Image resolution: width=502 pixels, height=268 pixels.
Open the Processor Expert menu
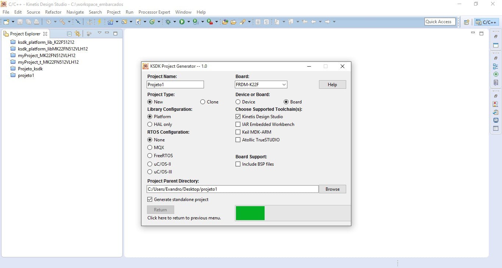coord(154,12)
